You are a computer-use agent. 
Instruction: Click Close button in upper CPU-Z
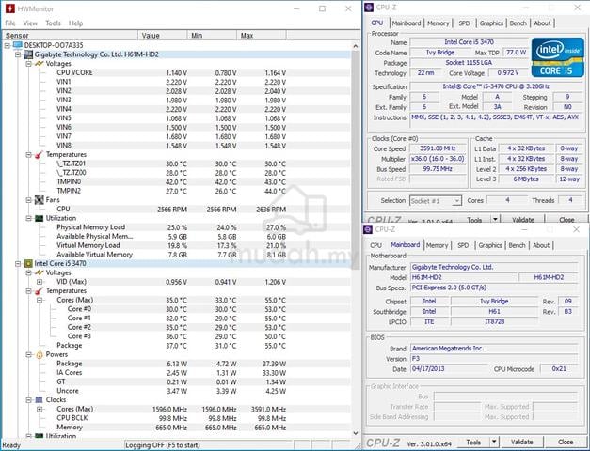coord(566,220)
